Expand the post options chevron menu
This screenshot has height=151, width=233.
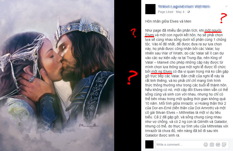(226, 6)
